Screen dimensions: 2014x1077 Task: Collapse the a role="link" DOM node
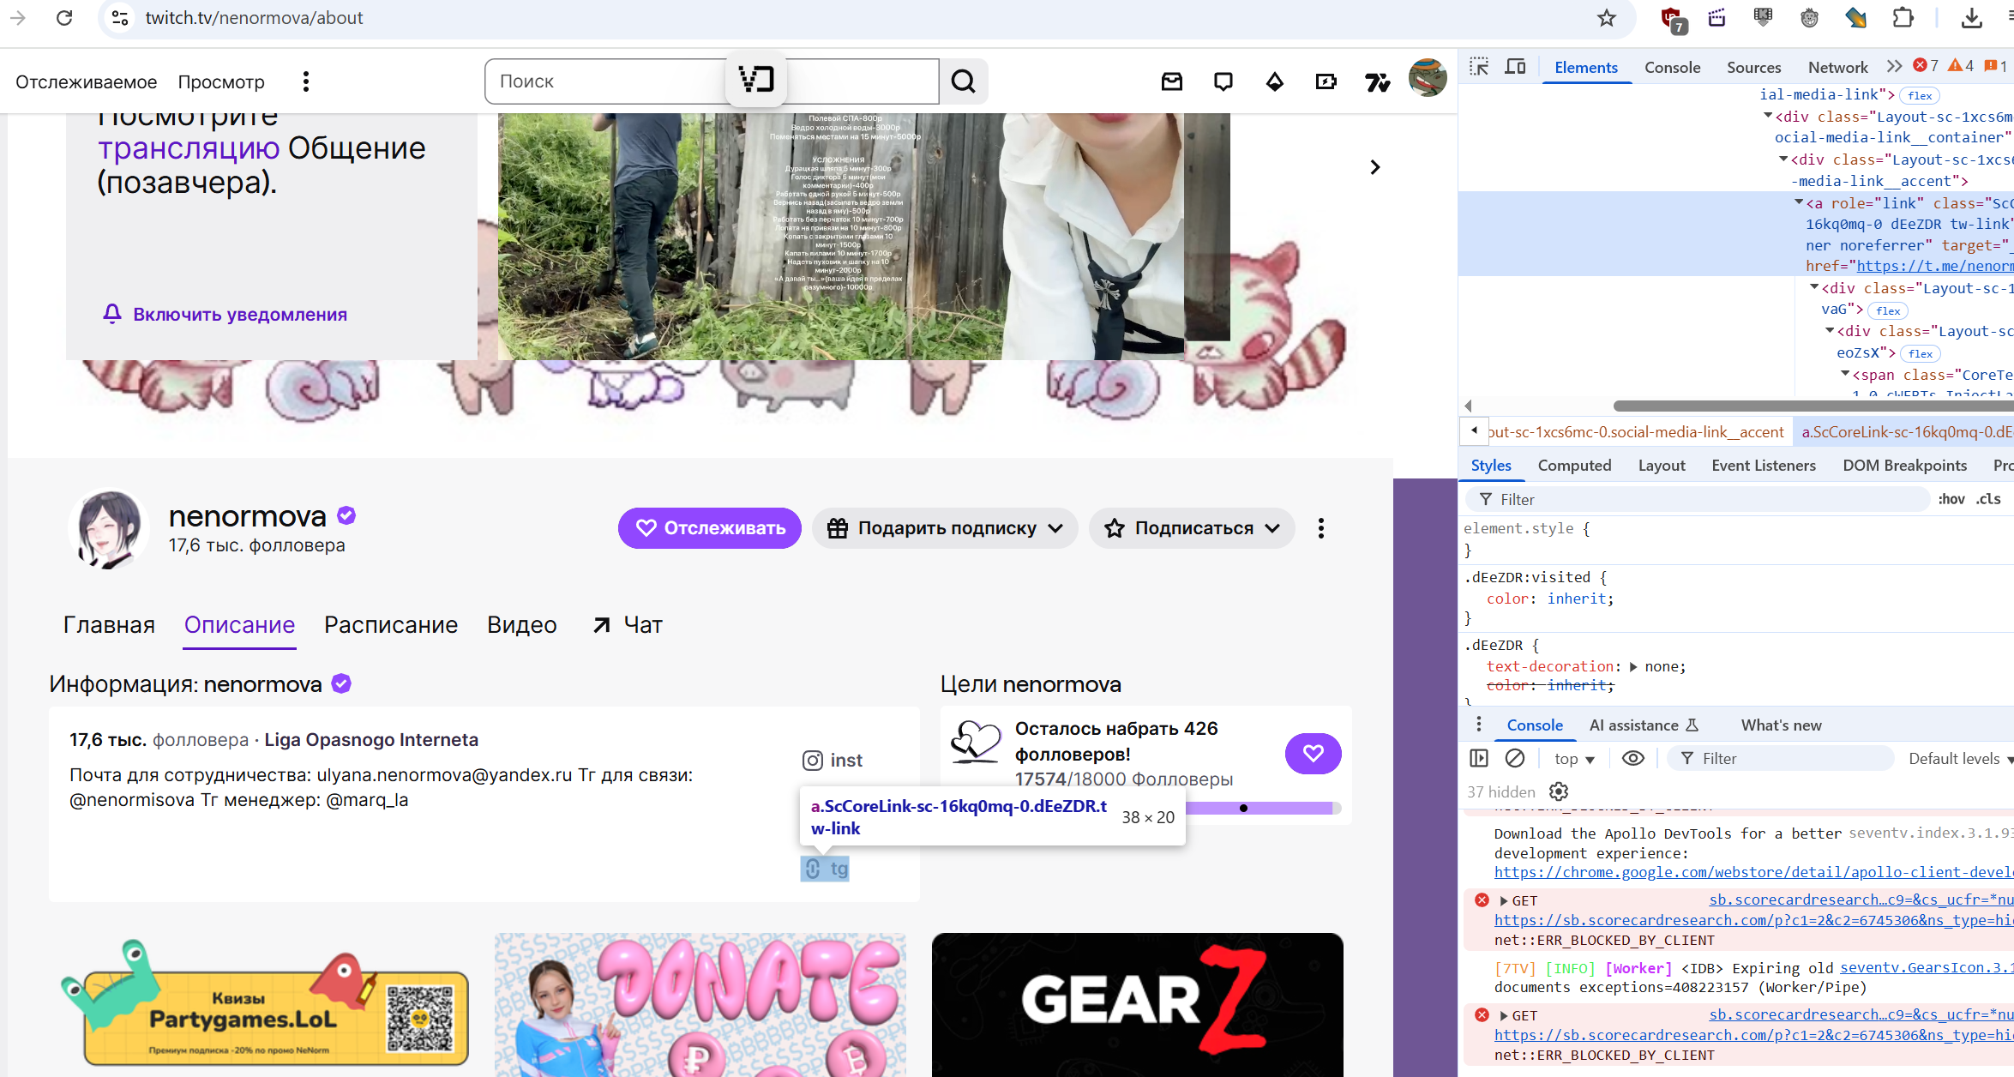[x=1799, y=202]
